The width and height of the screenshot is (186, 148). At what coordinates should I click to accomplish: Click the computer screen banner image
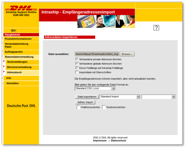pyautogui.click(x=87, y=22)
